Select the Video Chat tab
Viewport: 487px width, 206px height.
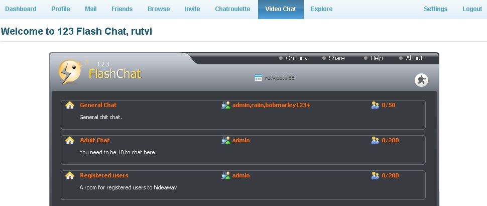[281, 10]
